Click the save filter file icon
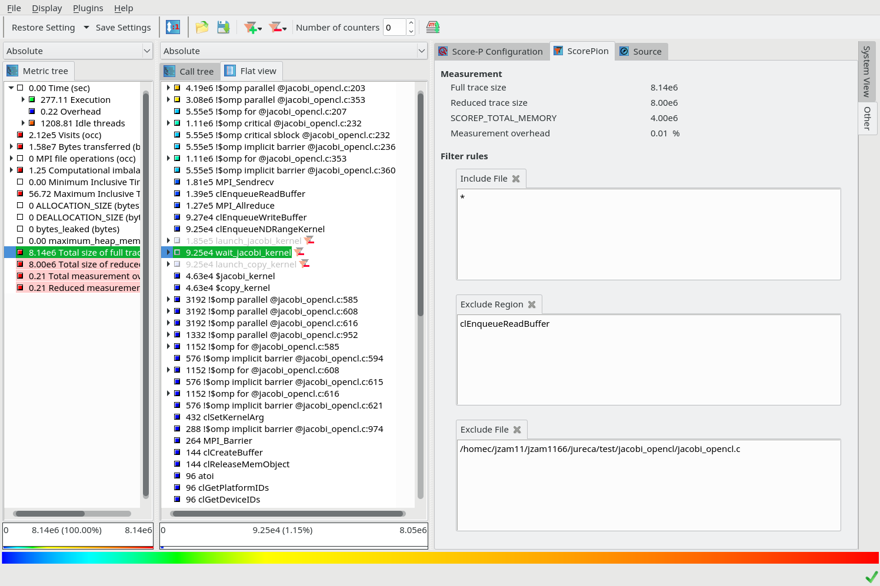The image size is (880, 586). tap(223, 27)
